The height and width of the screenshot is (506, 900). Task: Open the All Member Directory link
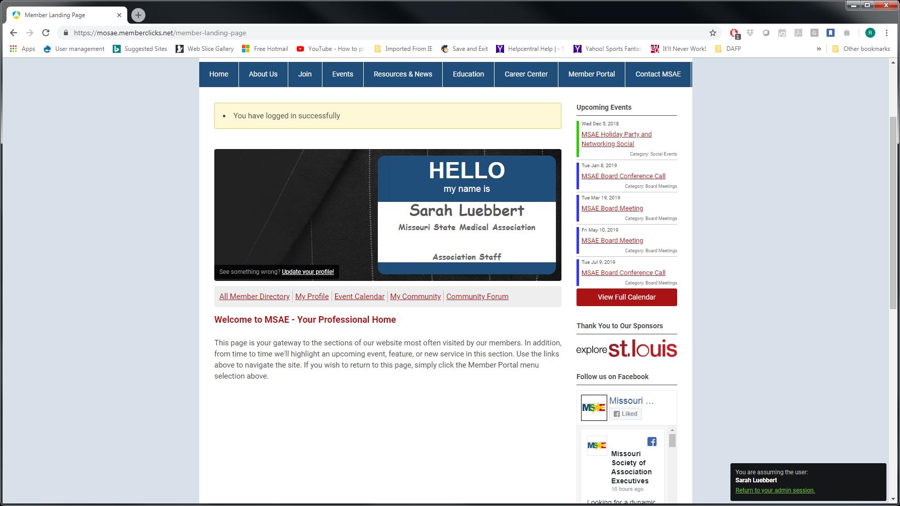[254, 297]
